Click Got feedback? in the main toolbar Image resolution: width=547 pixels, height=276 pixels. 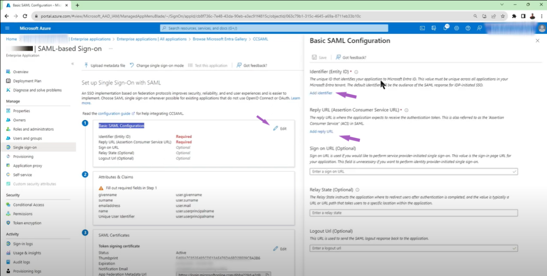click(x=252, y=66)
